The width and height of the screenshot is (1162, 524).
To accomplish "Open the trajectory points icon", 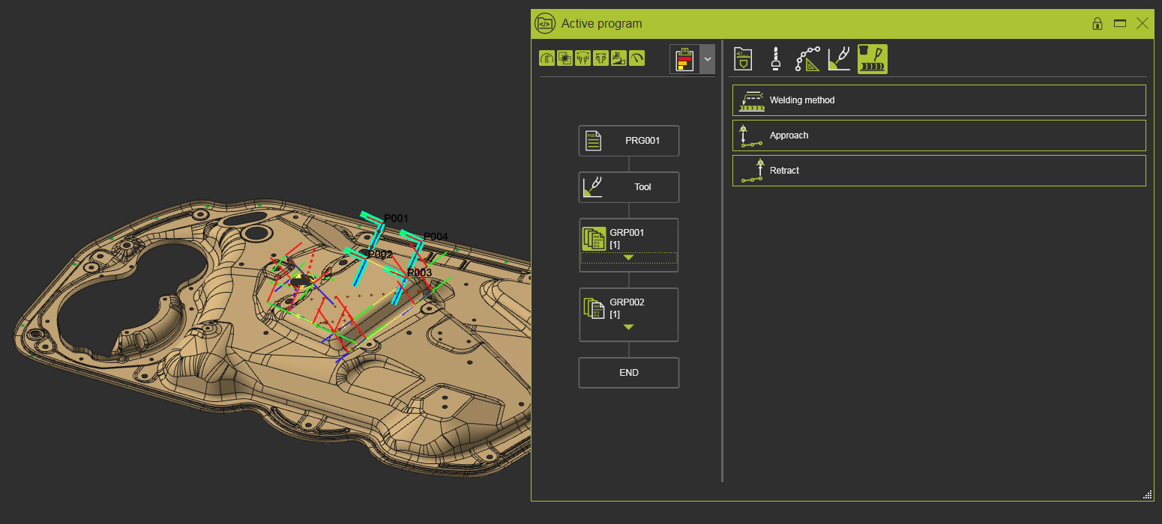I will (x=807, y=58).
